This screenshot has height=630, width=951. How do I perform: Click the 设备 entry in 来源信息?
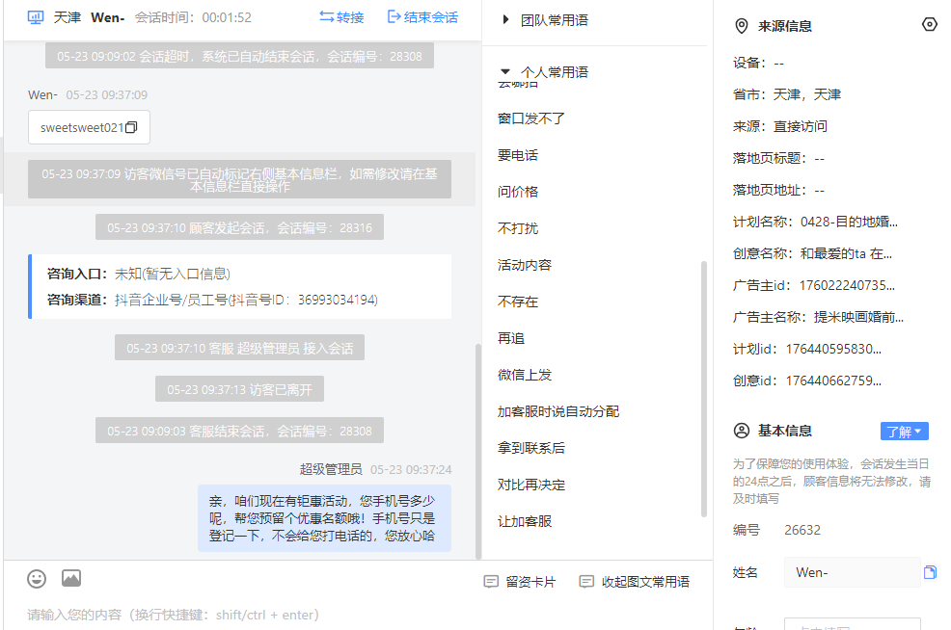point(758,63)
